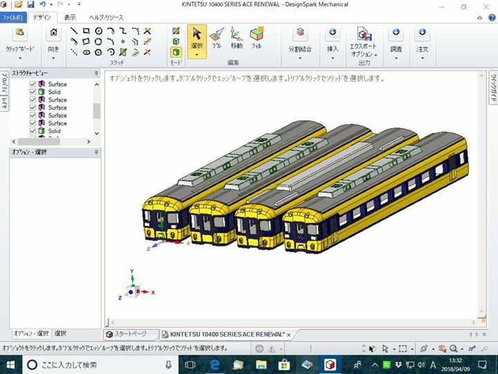The image size is (498, 374).
Task: Click the Spin view icon in status bar
Action: (424, 348)
